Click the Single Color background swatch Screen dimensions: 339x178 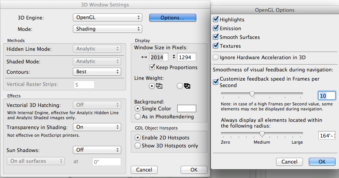[x=186, y=108]
